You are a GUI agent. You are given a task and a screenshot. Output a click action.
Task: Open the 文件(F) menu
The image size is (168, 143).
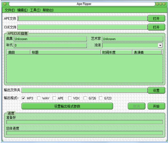[x=10, y=10]
